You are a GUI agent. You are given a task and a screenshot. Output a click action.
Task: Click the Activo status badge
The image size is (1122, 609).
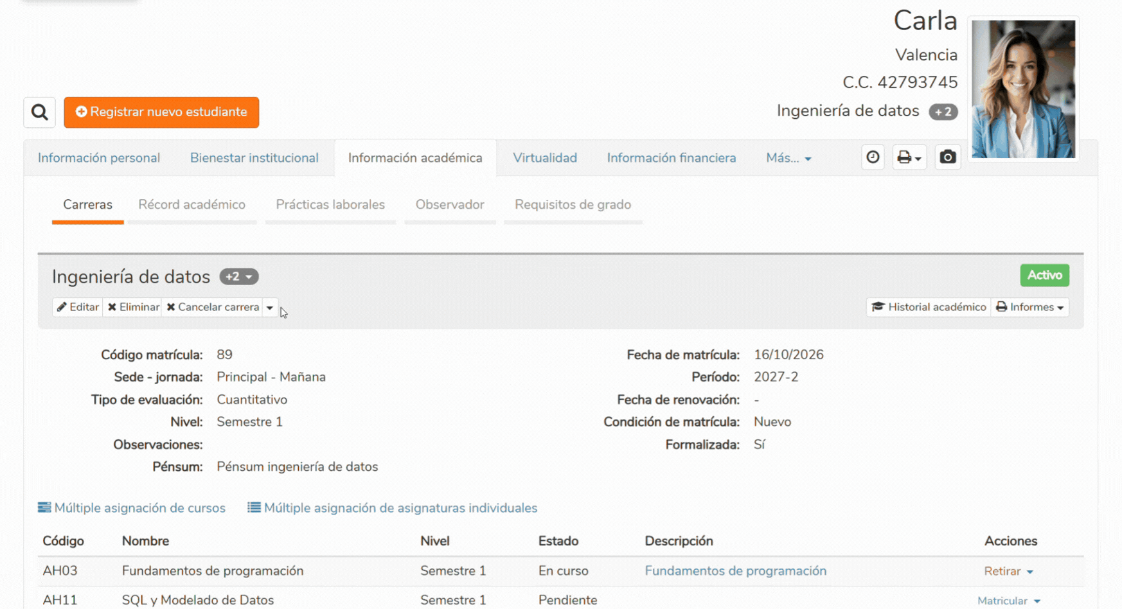1045,276
